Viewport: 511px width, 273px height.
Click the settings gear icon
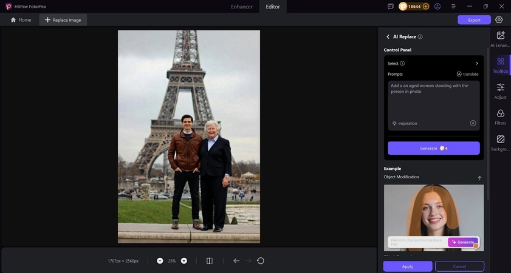(499, 20)
